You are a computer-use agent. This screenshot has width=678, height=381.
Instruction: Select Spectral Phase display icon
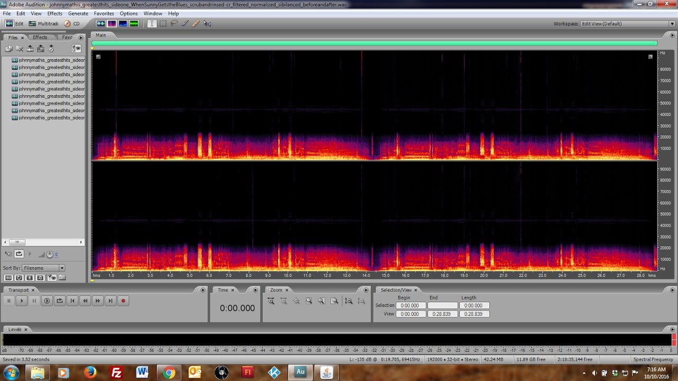point(134,24)
